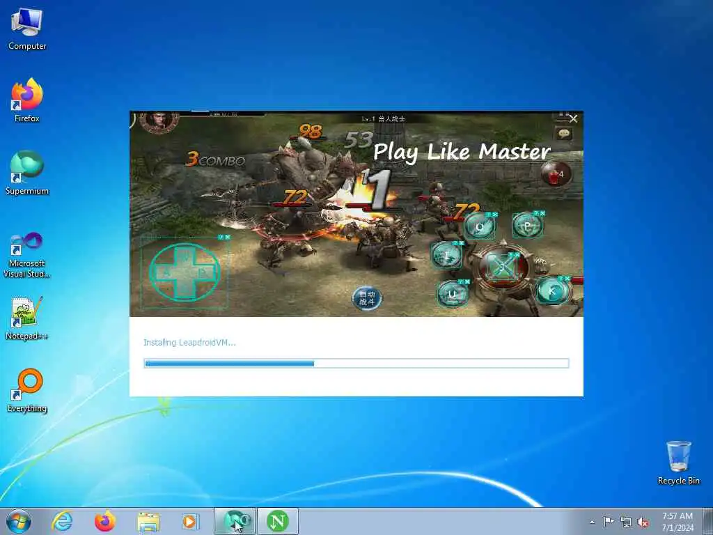Close the Leapdroid installer window
Screen dimensions: 713x535
pos(573,118)
